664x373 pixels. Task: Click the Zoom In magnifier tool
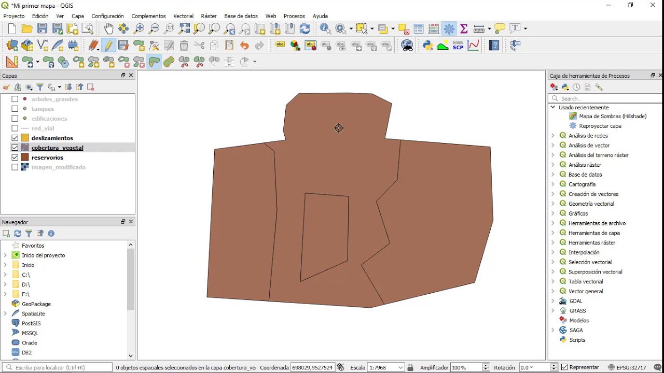tap(139, 29)
